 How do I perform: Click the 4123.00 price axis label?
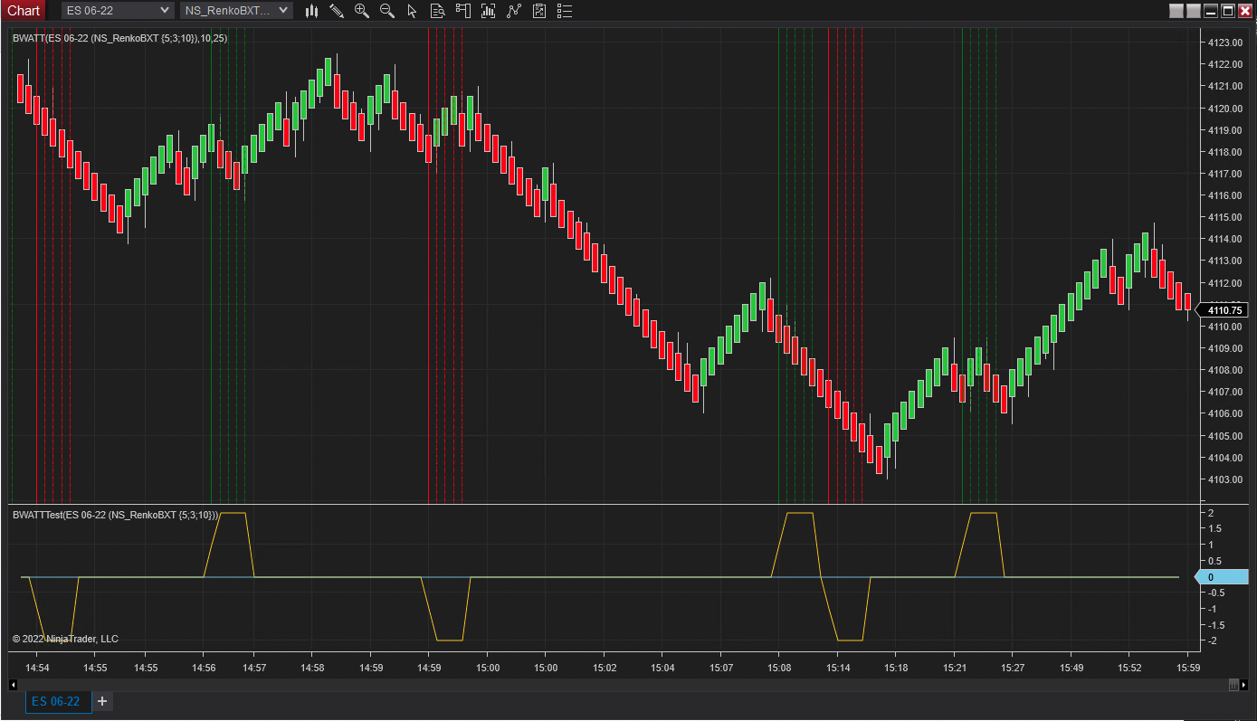point(1224,43)
